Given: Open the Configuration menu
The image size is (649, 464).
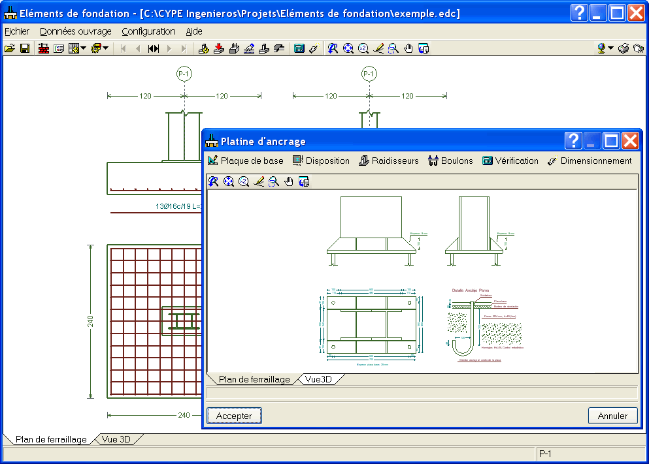Looking at the screenshot, I should tap(148, 31).
